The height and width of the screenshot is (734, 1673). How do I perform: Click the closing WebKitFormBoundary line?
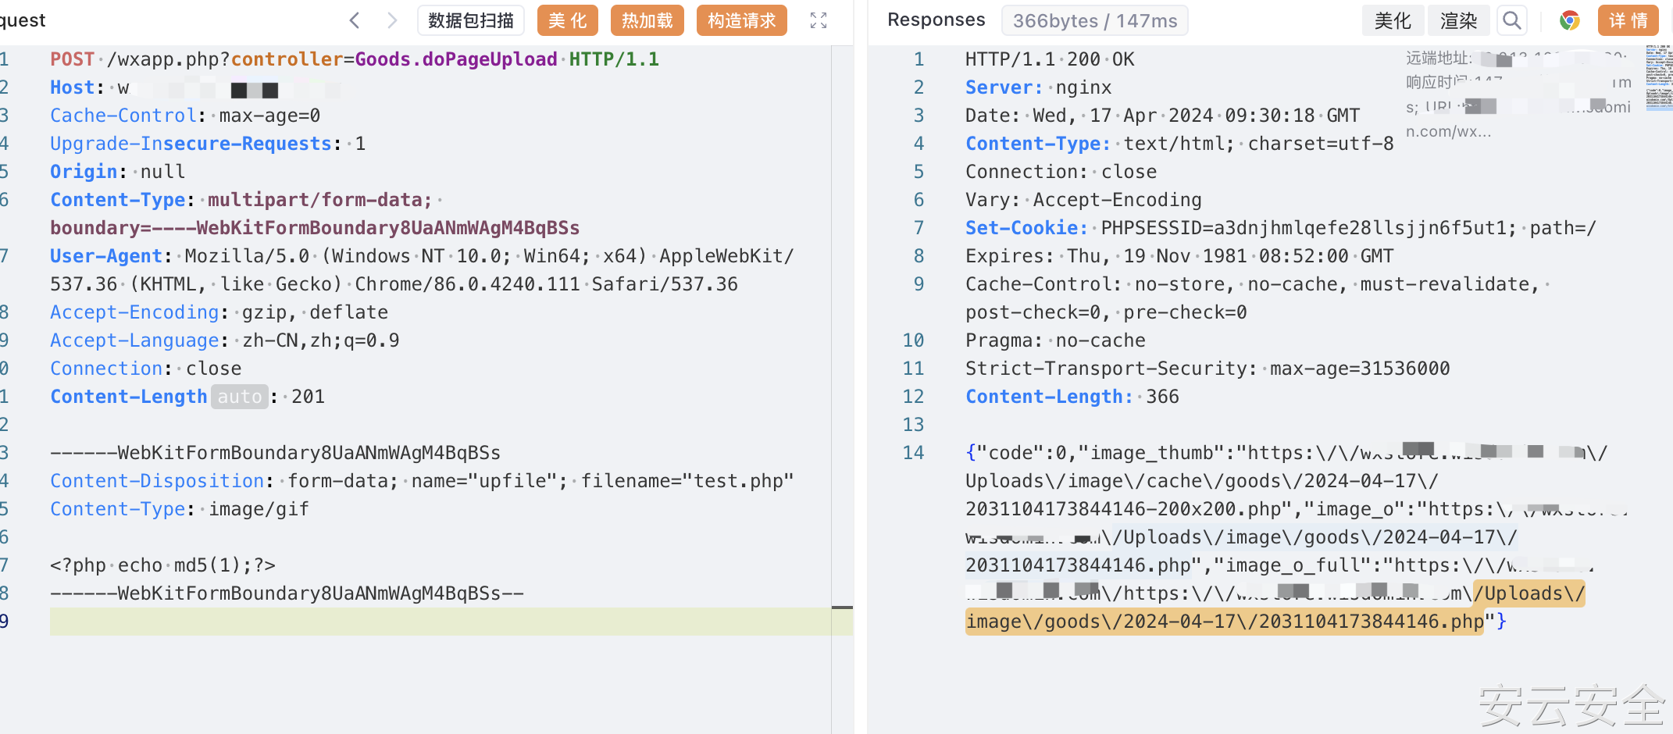287,593
